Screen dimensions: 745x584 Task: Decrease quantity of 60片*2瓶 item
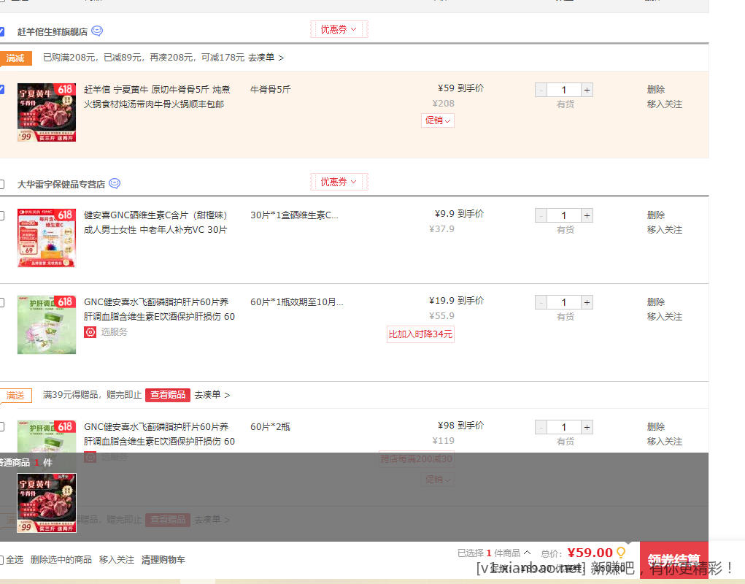coord(541,427)
